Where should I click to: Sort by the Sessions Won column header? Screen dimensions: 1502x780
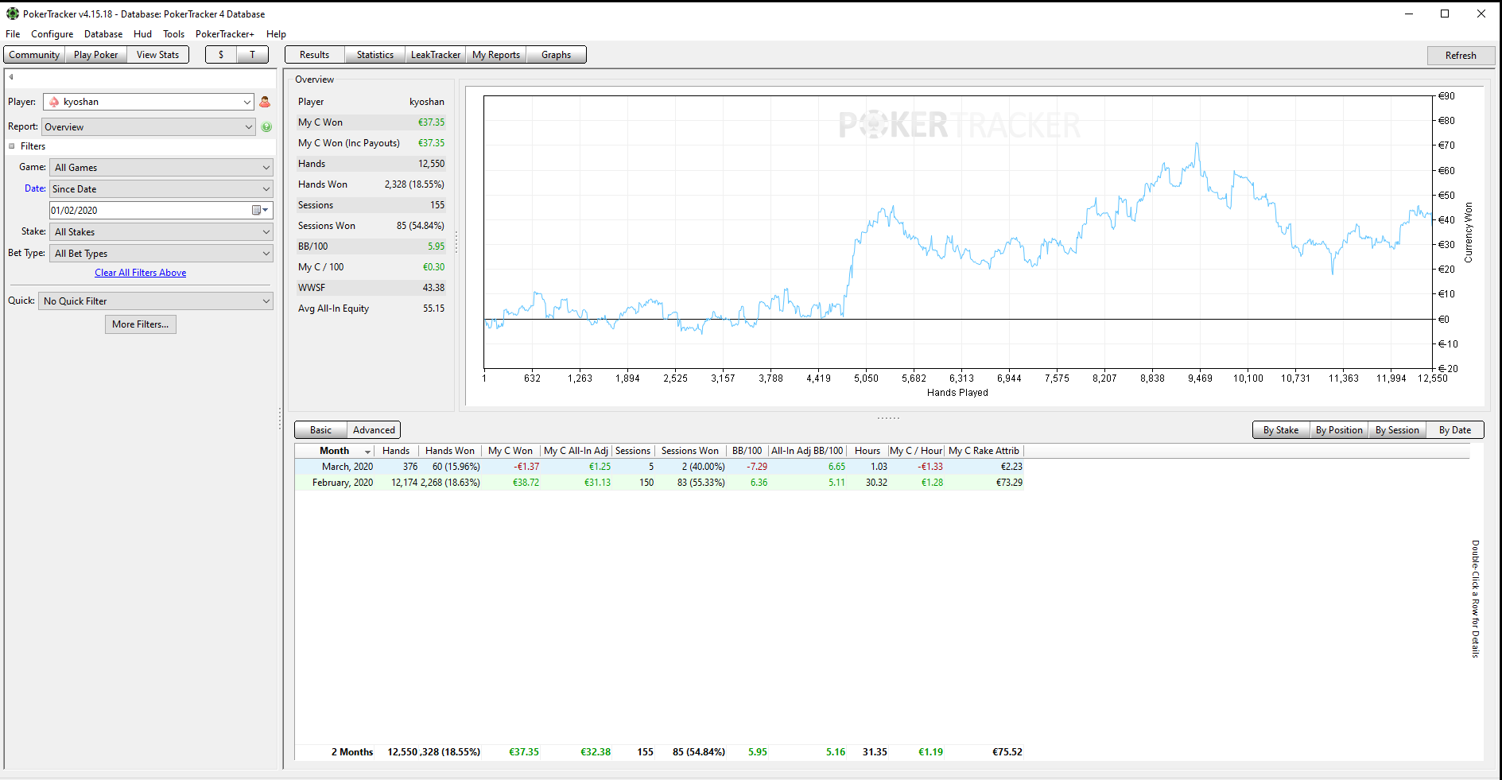(690, 451)
